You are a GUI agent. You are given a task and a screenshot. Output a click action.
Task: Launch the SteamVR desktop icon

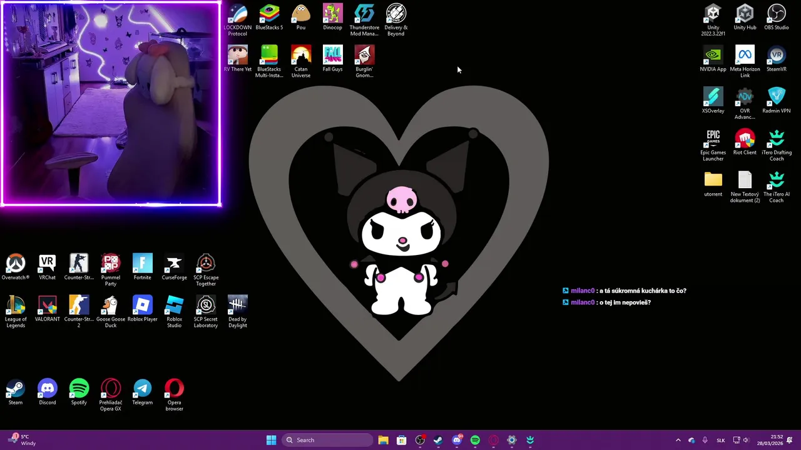[777, 59]
